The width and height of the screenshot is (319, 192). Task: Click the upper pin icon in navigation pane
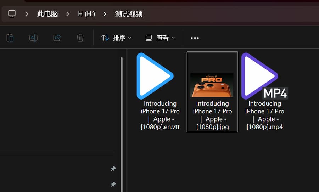click(x=113, y=169)
